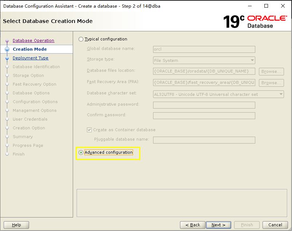Click the Help button
The image size is (292, 231).
tap(16, 225)
